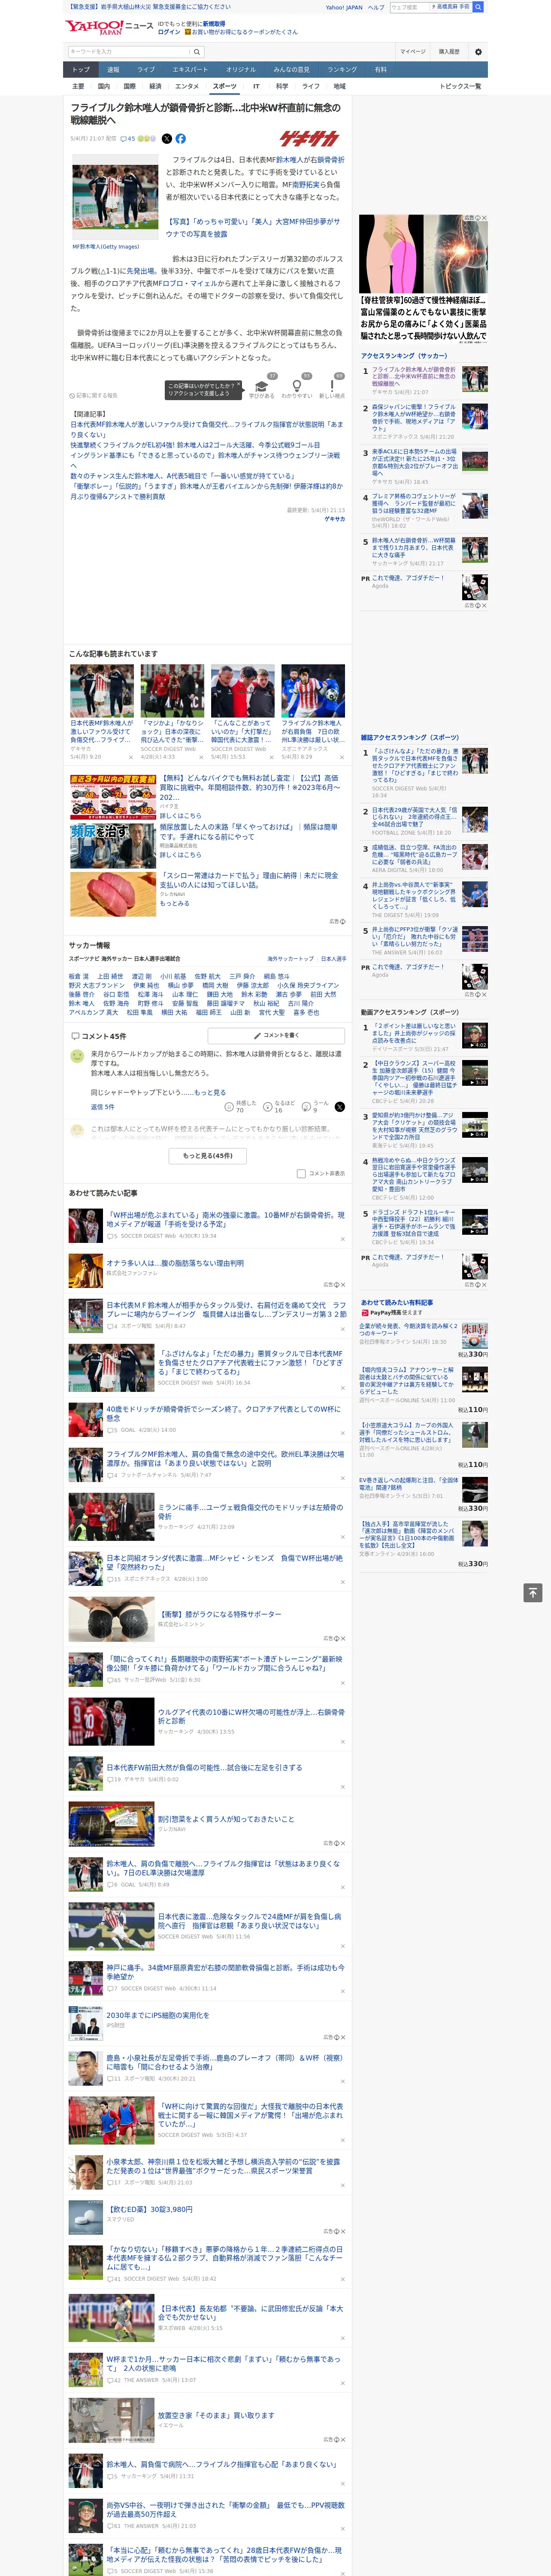The height and width of the screenshot is (2576, 551).
Task: Click the コメントを書く button
Action: pyautogui.click(x=277, y=1035)
